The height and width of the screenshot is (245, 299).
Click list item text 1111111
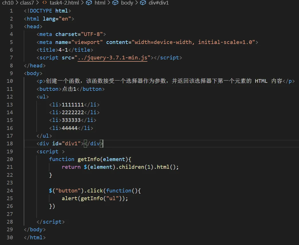pyautogui.click(x=73, y=105)
